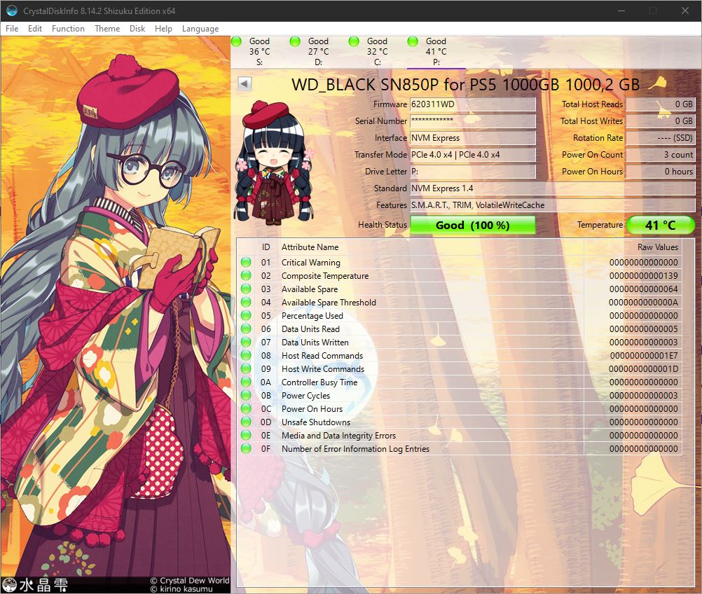Click the Rotation Rate value ---- (SSD)
The image size is (702, 594).
click(x=661, y=138)
